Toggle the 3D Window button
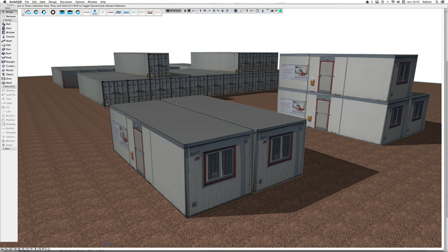The image size is (448, 252). (173, 11)
